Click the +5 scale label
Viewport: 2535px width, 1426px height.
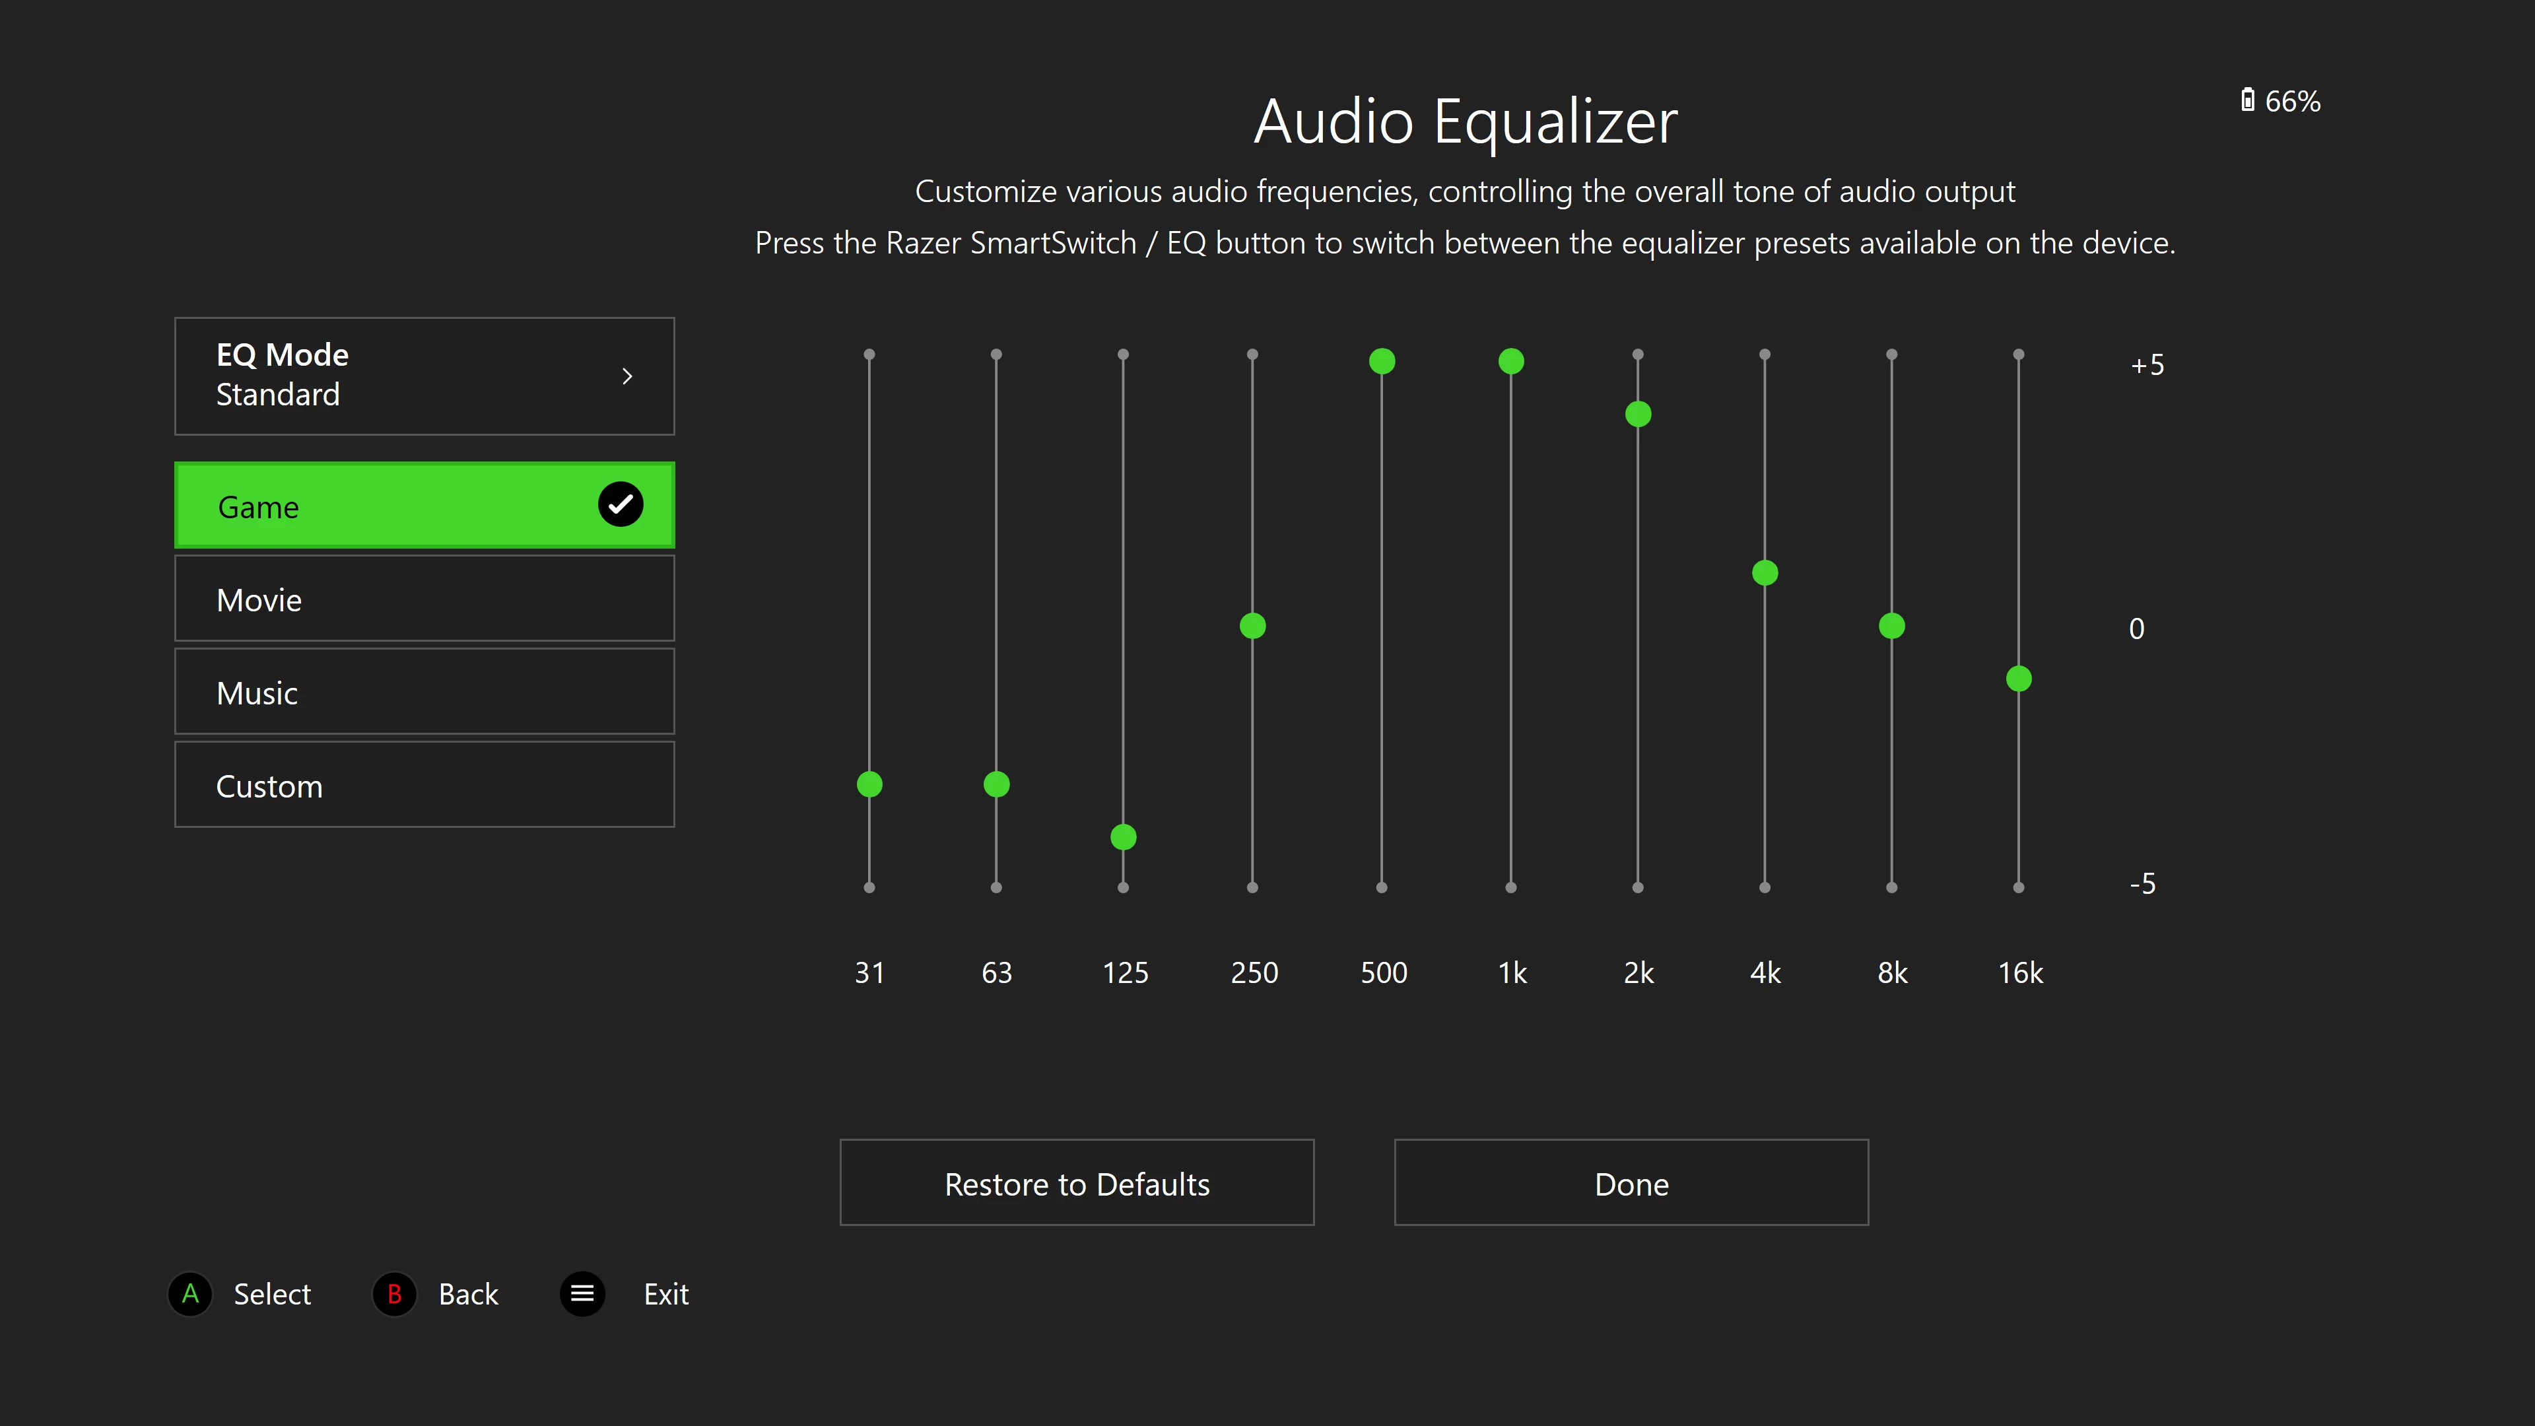[x=2147, y=365]
